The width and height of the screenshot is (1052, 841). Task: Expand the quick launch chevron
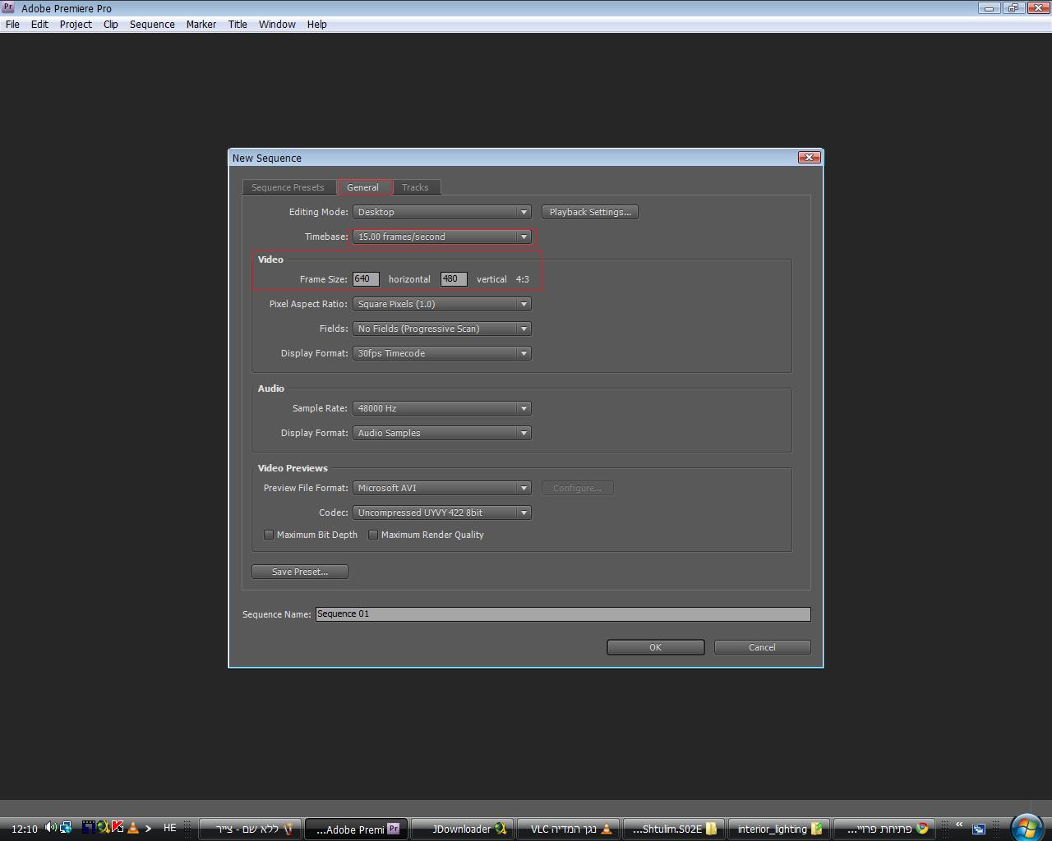[x=958, y=825]
